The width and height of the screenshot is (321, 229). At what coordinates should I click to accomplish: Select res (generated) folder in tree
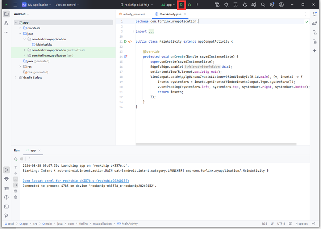coord(36,72)
